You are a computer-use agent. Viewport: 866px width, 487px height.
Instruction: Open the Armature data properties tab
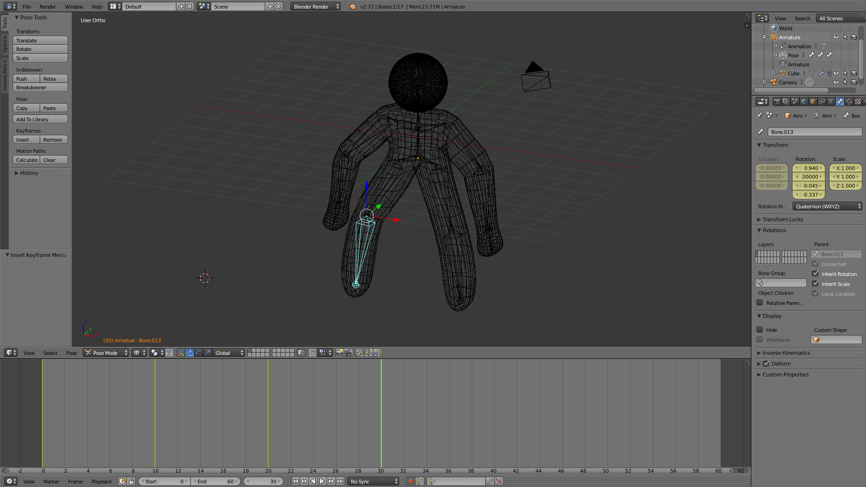[831, 101]
